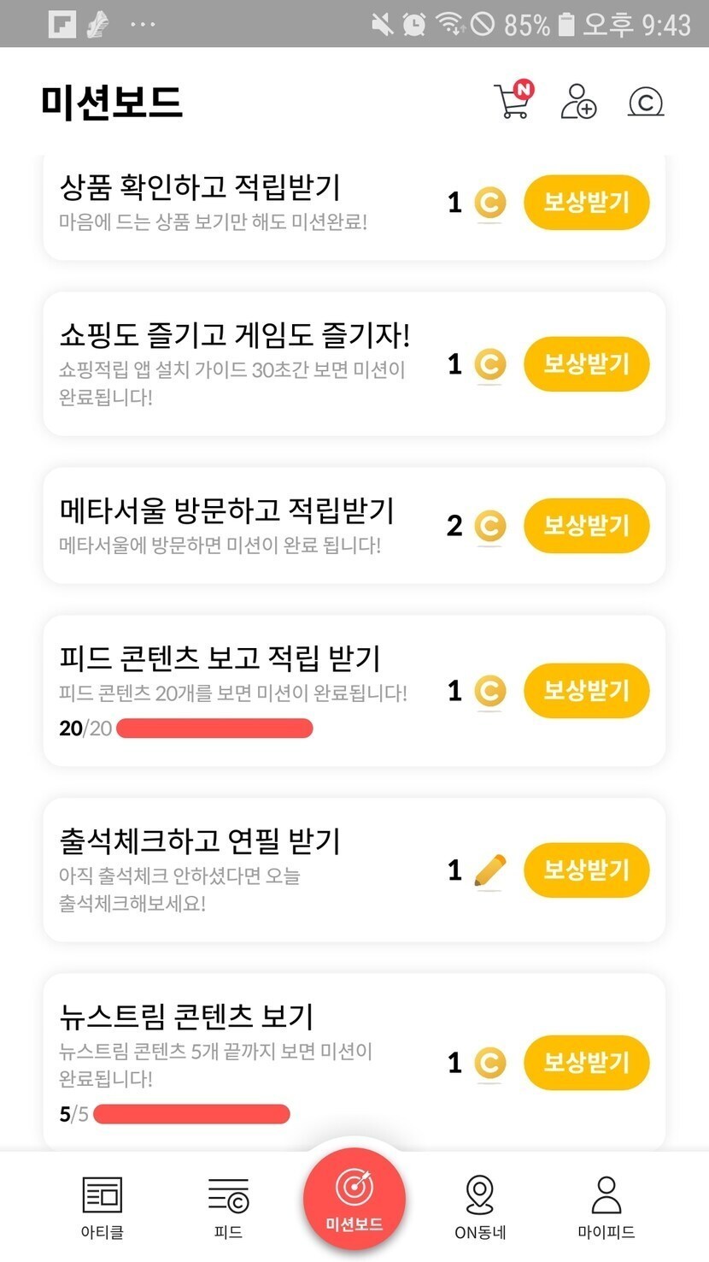The width and height of the screenshot is (709, 1262).
Task: Tap the coin icon for 메타서울 mission
Action: (489, 525)
